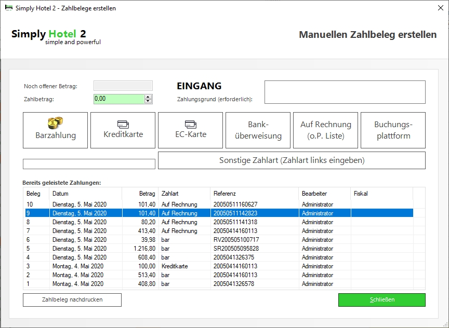Increase Zahlbetrag with the up arrow
Image resolution: width=449 pixels, height=328 pixels.
click(x=148, y=97)
